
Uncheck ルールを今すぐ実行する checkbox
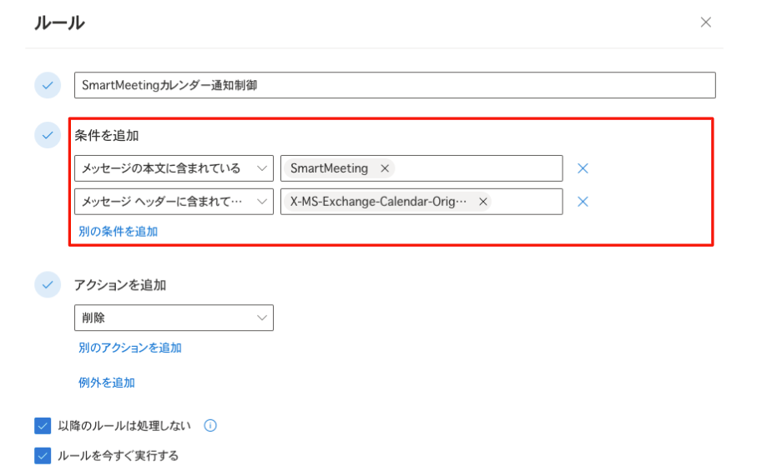click(43, 456)
